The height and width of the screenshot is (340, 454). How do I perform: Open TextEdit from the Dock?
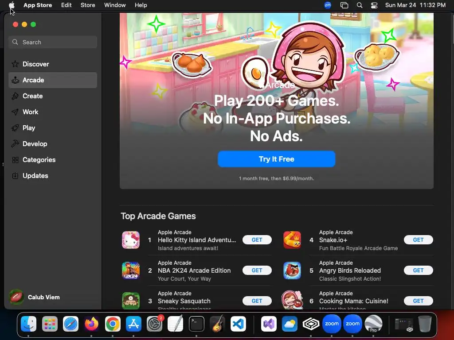176,324
